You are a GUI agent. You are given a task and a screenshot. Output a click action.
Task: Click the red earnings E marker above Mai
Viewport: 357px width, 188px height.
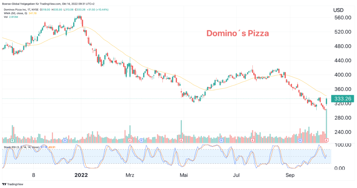pyautogui.click(x=181, y=141)
